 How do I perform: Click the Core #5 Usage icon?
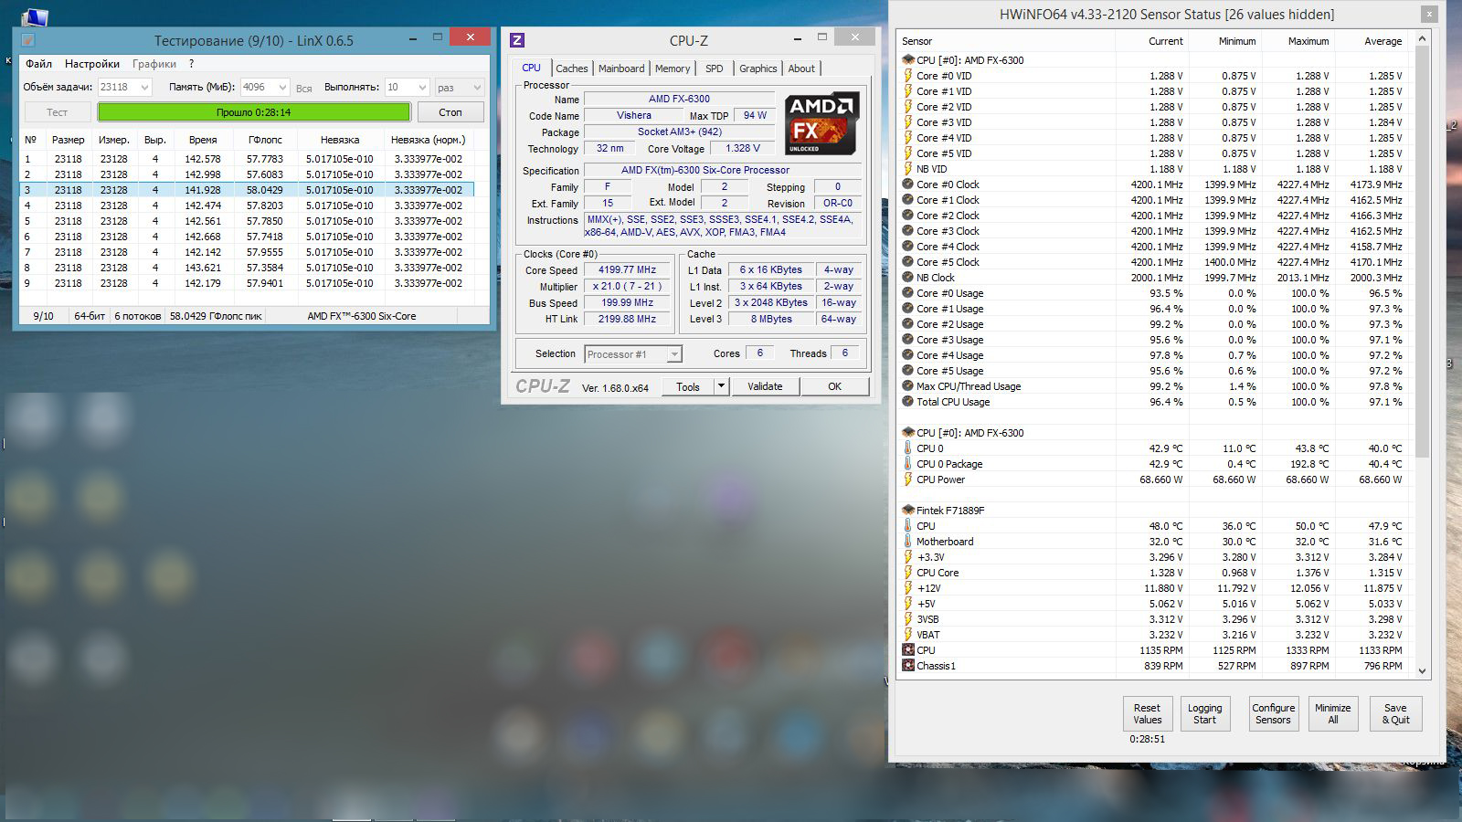908,371
